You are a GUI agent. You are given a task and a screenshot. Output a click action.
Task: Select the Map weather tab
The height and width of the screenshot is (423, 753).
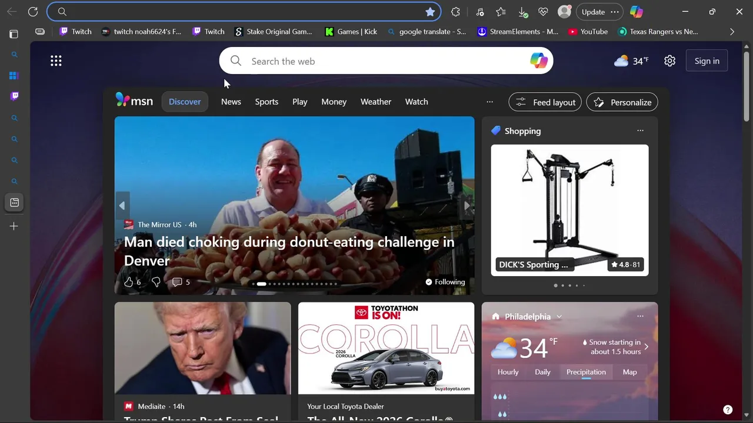click(629, 372)
